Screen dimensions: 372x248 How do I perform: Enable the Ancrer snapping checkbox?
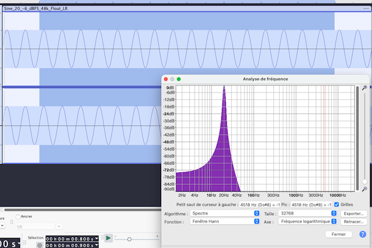point(18,216)
